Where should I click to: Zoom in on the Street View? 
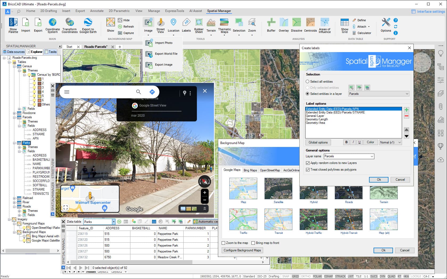pos(205,193)
